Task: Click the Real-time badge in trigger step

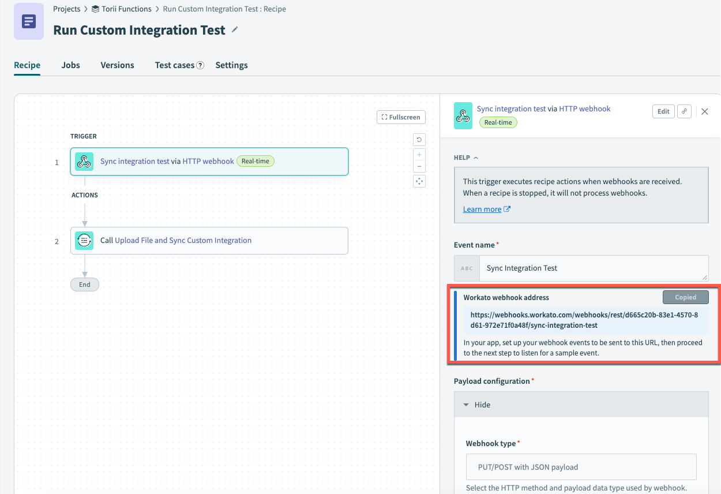Action: pos(256,162)
